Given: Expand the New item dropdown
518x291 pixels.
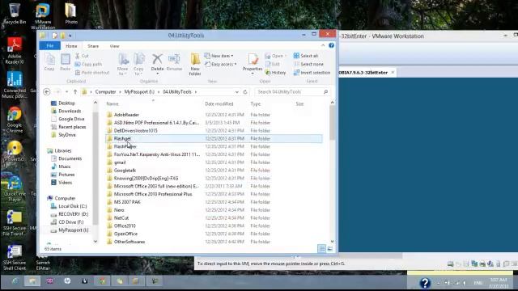Looking at the screenshot, I should tap(219, 56).
